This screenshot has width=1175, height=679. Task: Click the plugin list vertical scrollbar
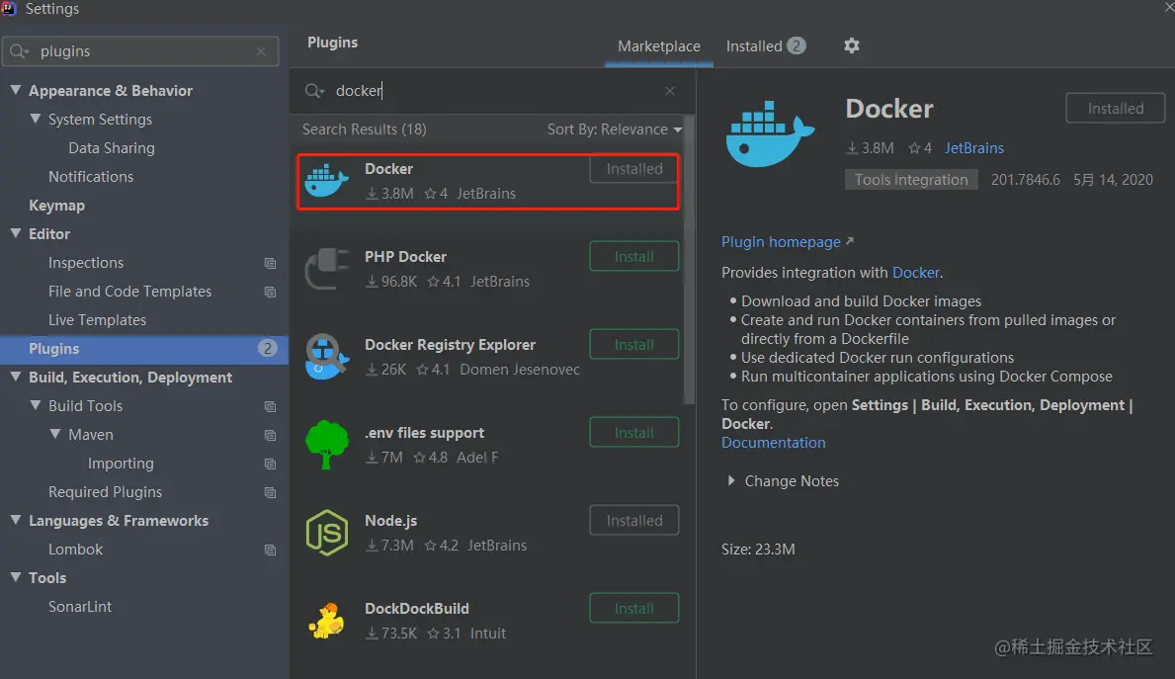pos(690,257)
